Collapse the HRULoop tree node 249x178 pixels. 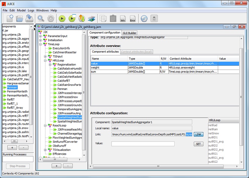[x=45, y=61]
